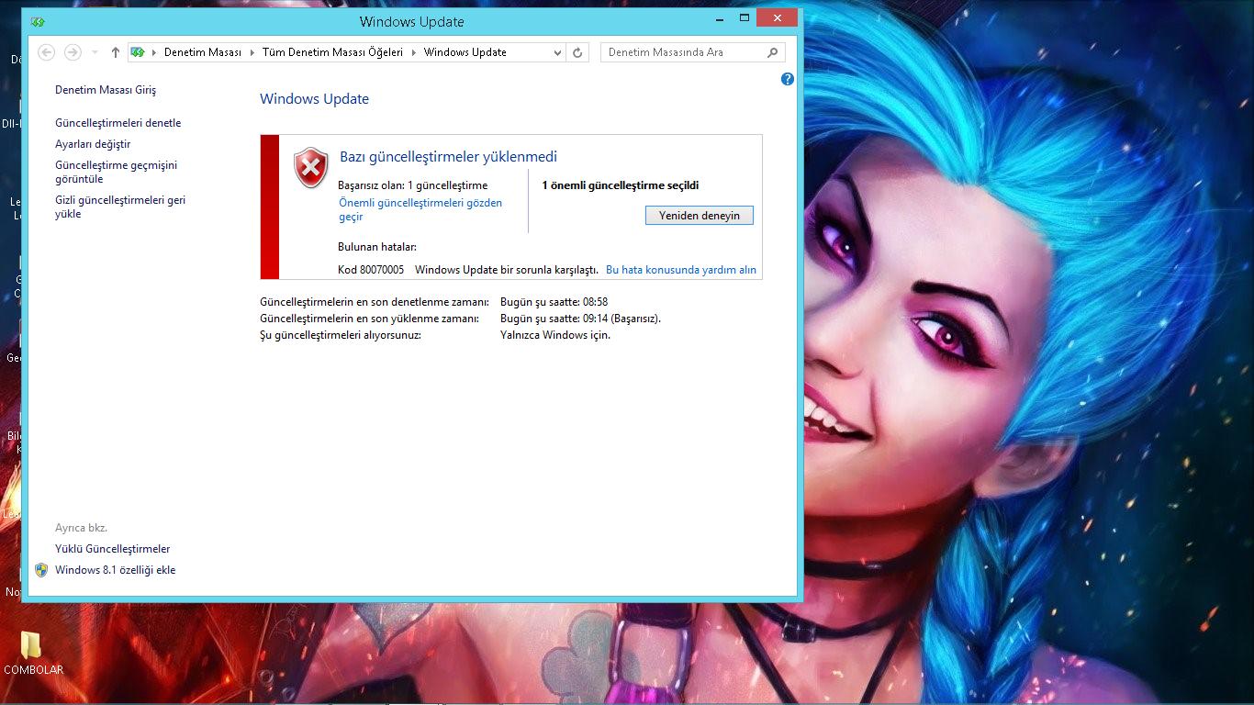Click the Tüm Denetim Masası Öğeleri breadcrumb
Screen dimensions: 1254x705
point(332,52)
